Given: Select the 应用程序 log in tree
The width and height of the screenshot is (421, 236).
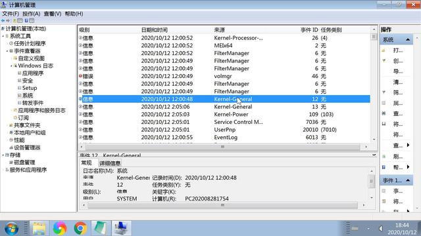Looking at the screenshot, I should click(x=33, y=73).
